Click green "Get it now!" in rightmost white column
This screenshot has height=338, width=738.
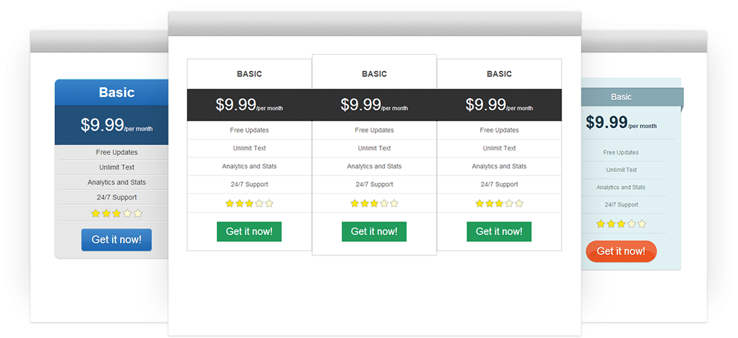point(499,231)
